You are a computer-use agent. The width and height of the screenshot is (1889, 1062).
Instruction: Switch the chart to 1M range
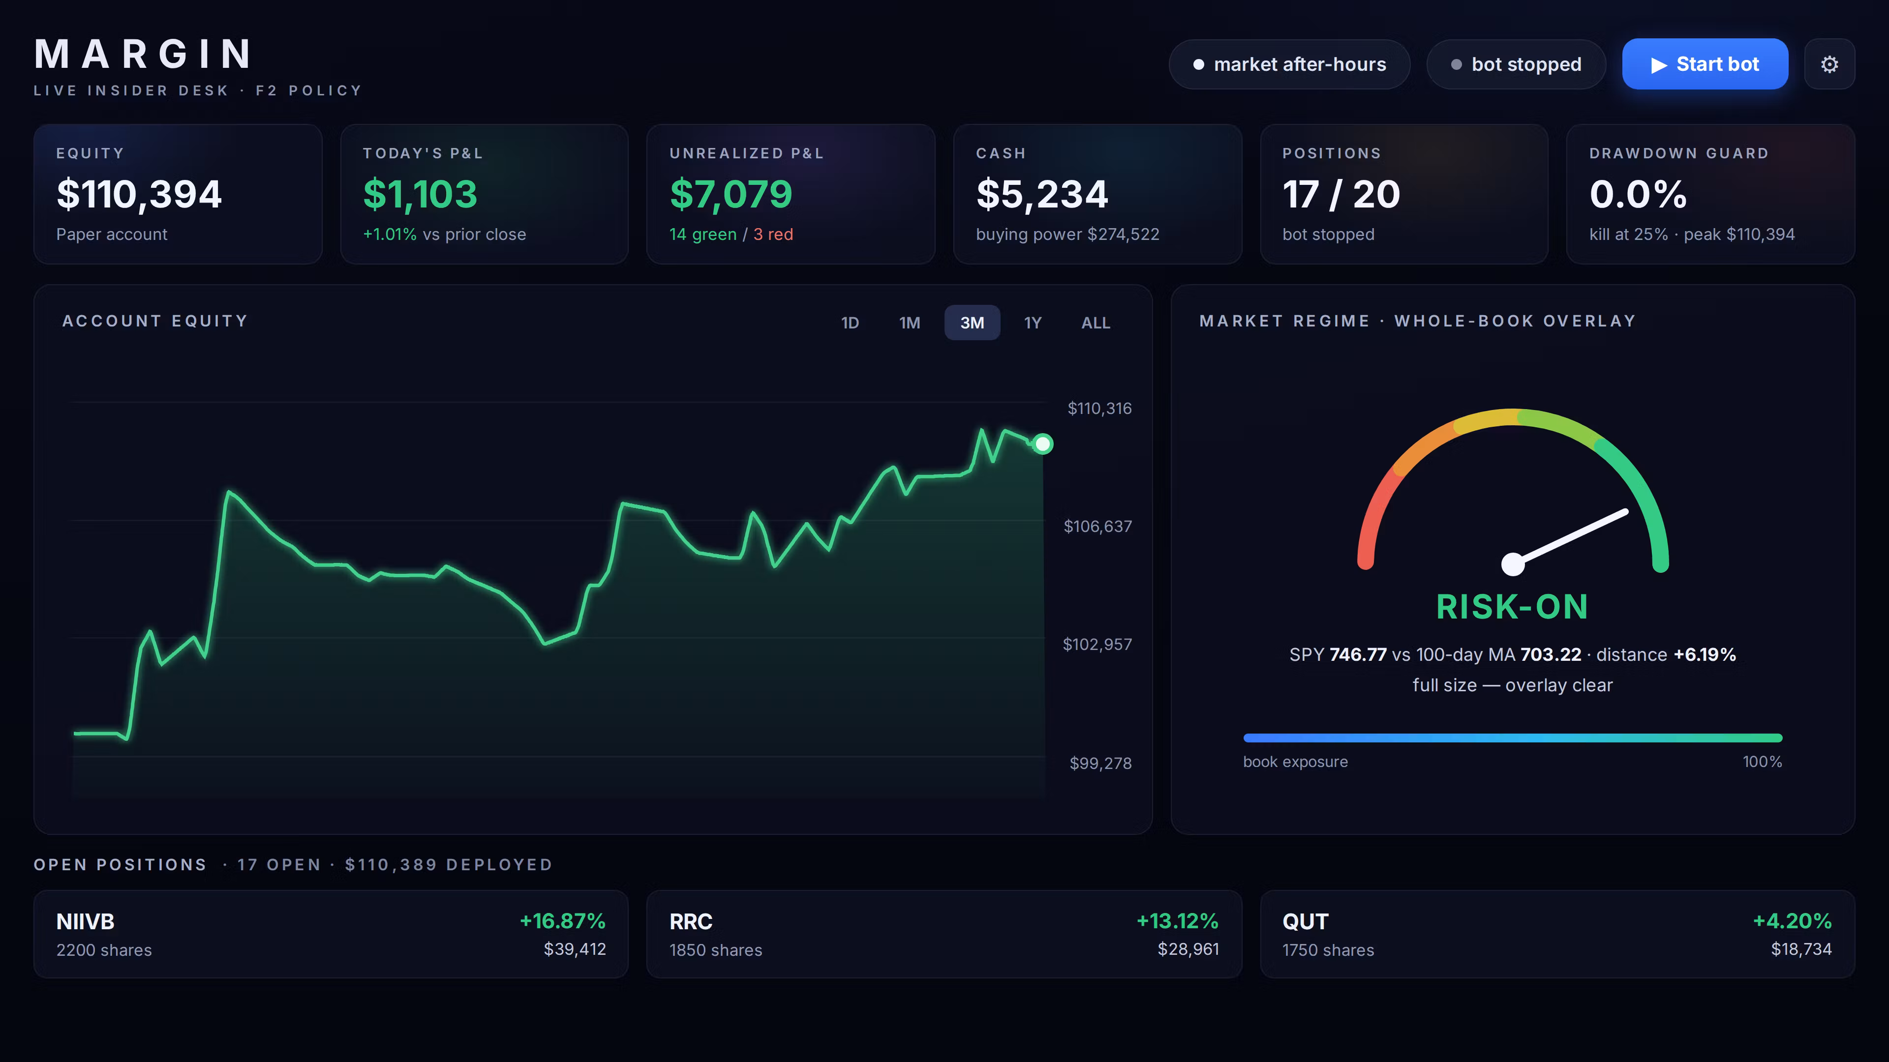click(x=910, y=323)
